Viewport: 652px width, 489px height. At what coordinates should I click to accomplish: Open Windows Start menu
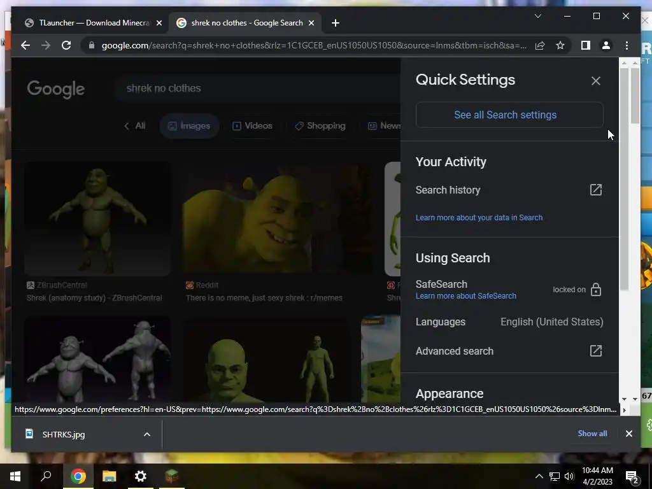coord(15,476)
